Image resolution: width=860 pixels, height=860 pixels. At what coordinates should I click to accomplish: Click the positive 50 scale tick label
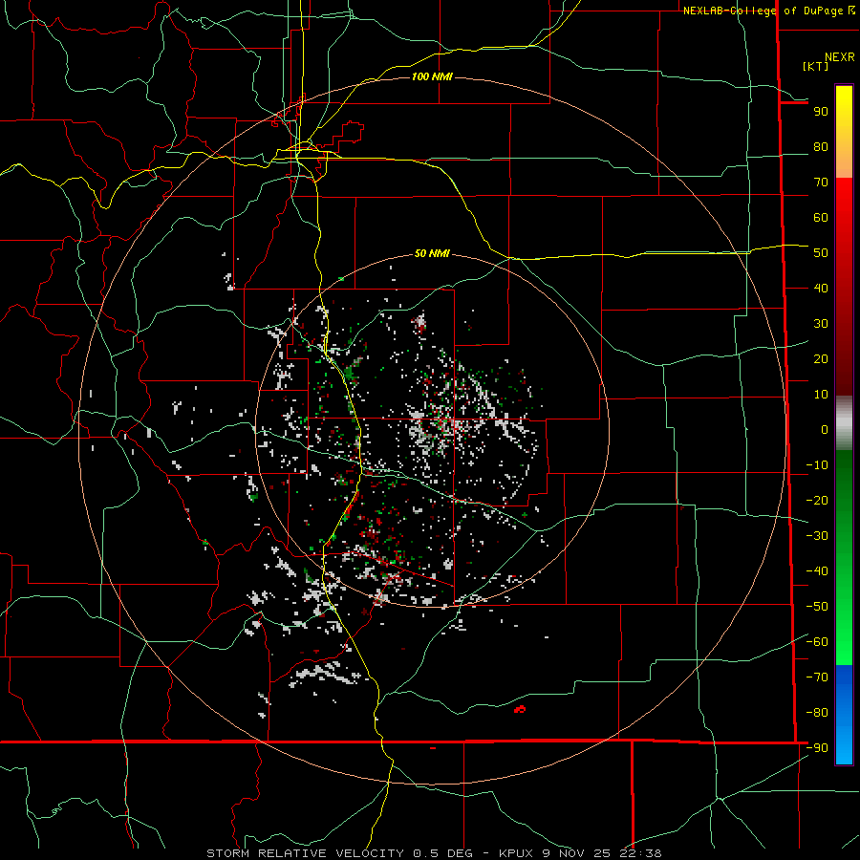[821, 253]
